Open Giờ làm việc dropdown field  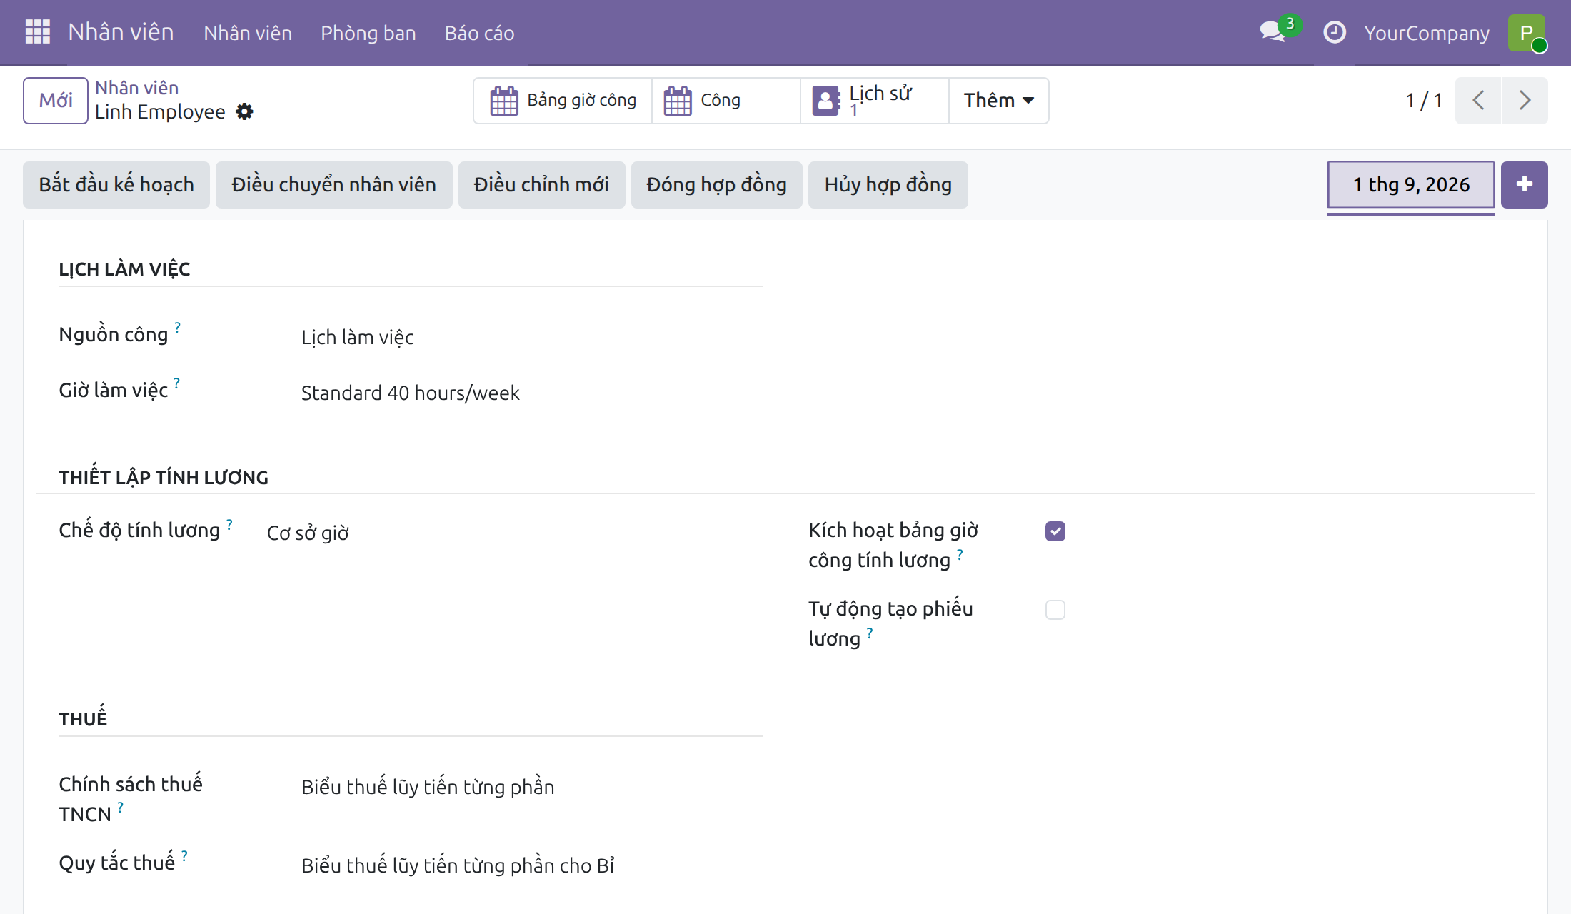click(x=531, y=393)
